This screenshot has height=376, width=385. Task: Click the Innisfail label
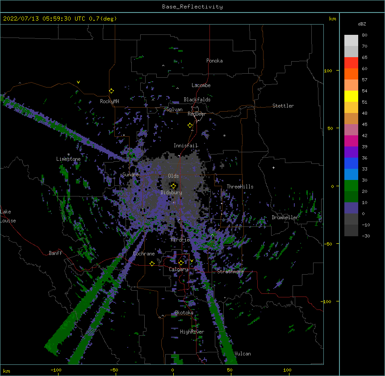(185, 146)
